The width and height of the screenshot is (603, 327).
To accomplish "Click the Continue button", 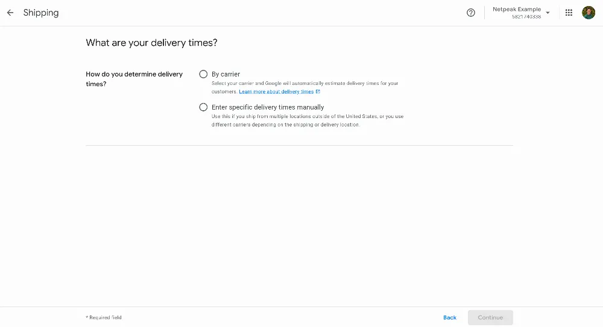I will pos(490,317).
